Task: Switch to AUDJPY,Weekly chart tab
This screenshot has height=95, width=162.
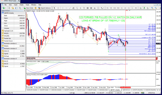Action: click(69, 90)
